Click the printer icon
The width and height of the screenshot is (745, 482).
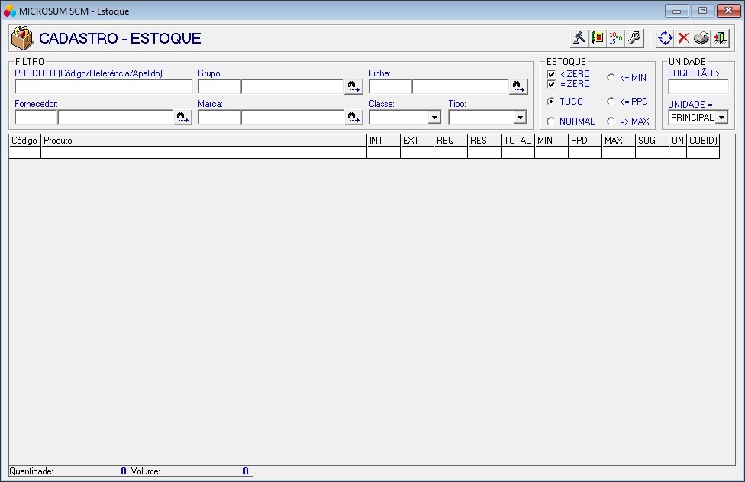click(701, 37)
